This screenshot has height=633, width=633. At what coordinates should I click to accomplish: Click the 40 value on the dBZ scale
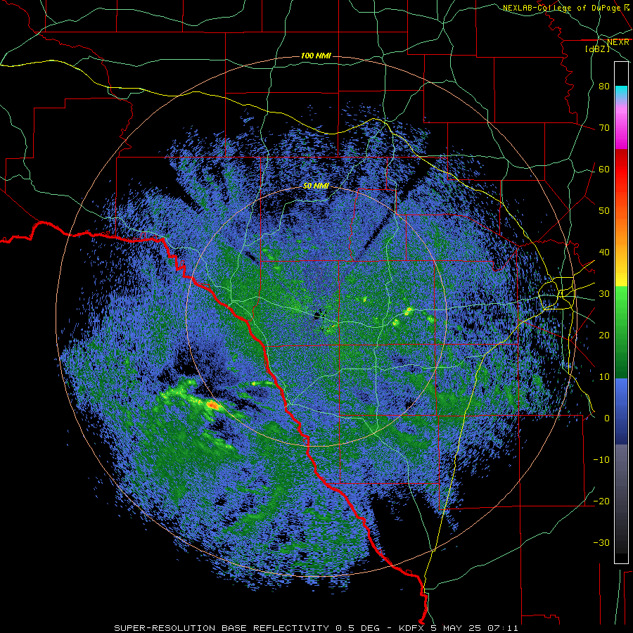[x=604, y=252]
